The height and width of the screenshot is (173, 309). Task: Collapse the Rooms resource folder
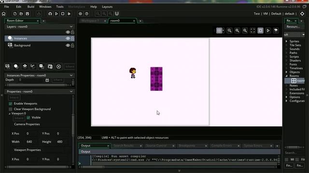click(286, 76)
